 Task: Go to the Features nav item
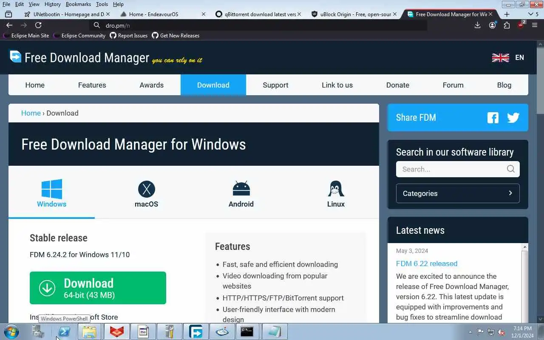pyautogui.click(x=92, y=85)
